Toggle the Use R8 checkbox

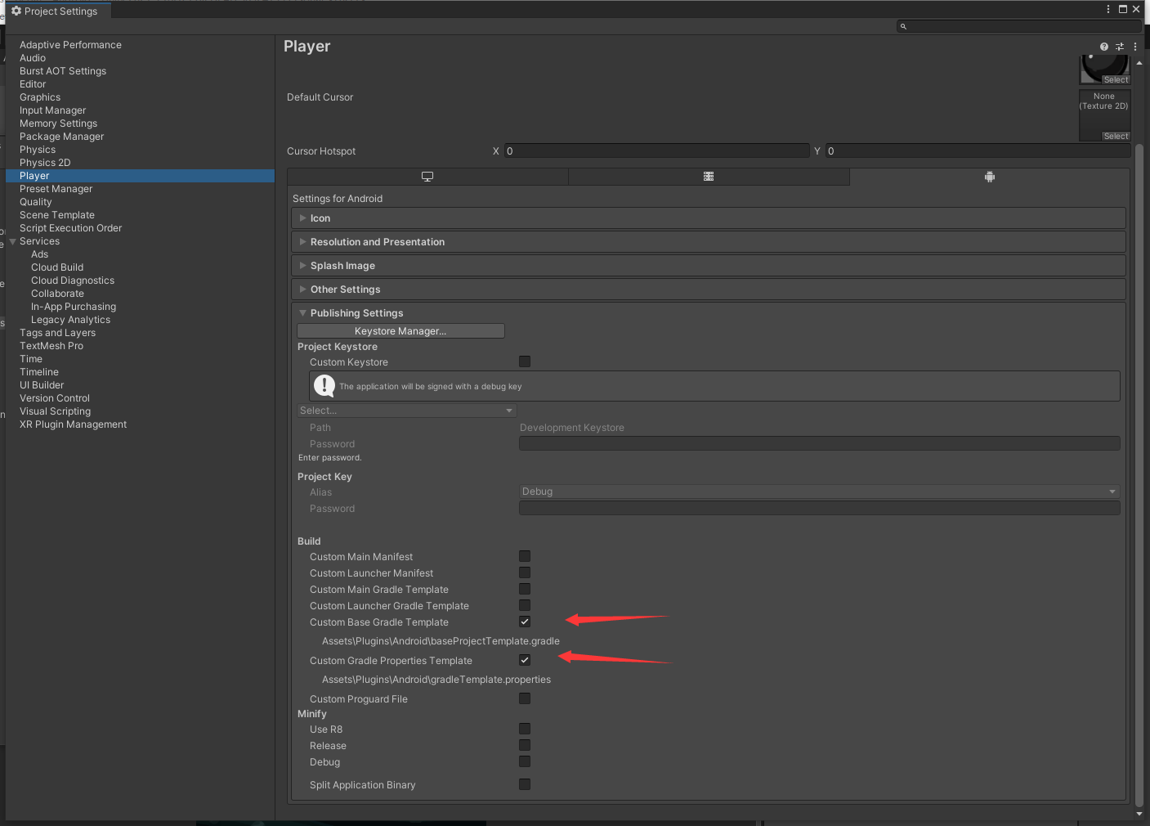pos(525,729)
